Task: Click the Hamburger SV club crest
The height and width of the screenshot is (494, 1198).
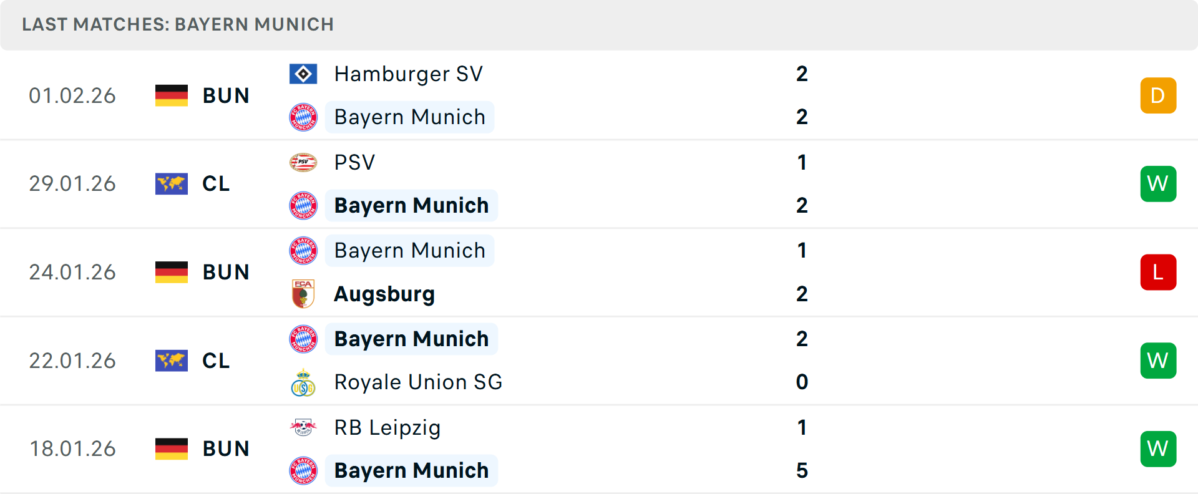Action: tap(303, 73)
